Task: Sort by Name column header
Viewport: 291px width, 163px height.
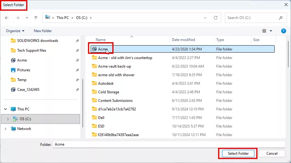Action: click(x=101, y=40)
